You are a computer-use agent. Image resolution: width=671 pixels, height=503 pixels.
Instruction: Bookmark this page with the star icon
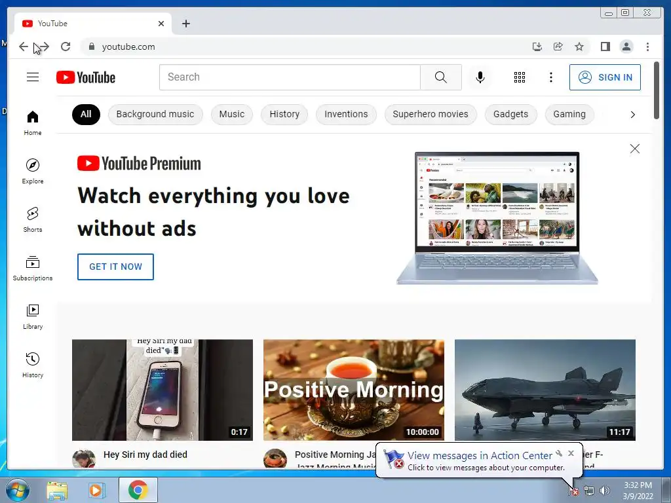point(579,47)
